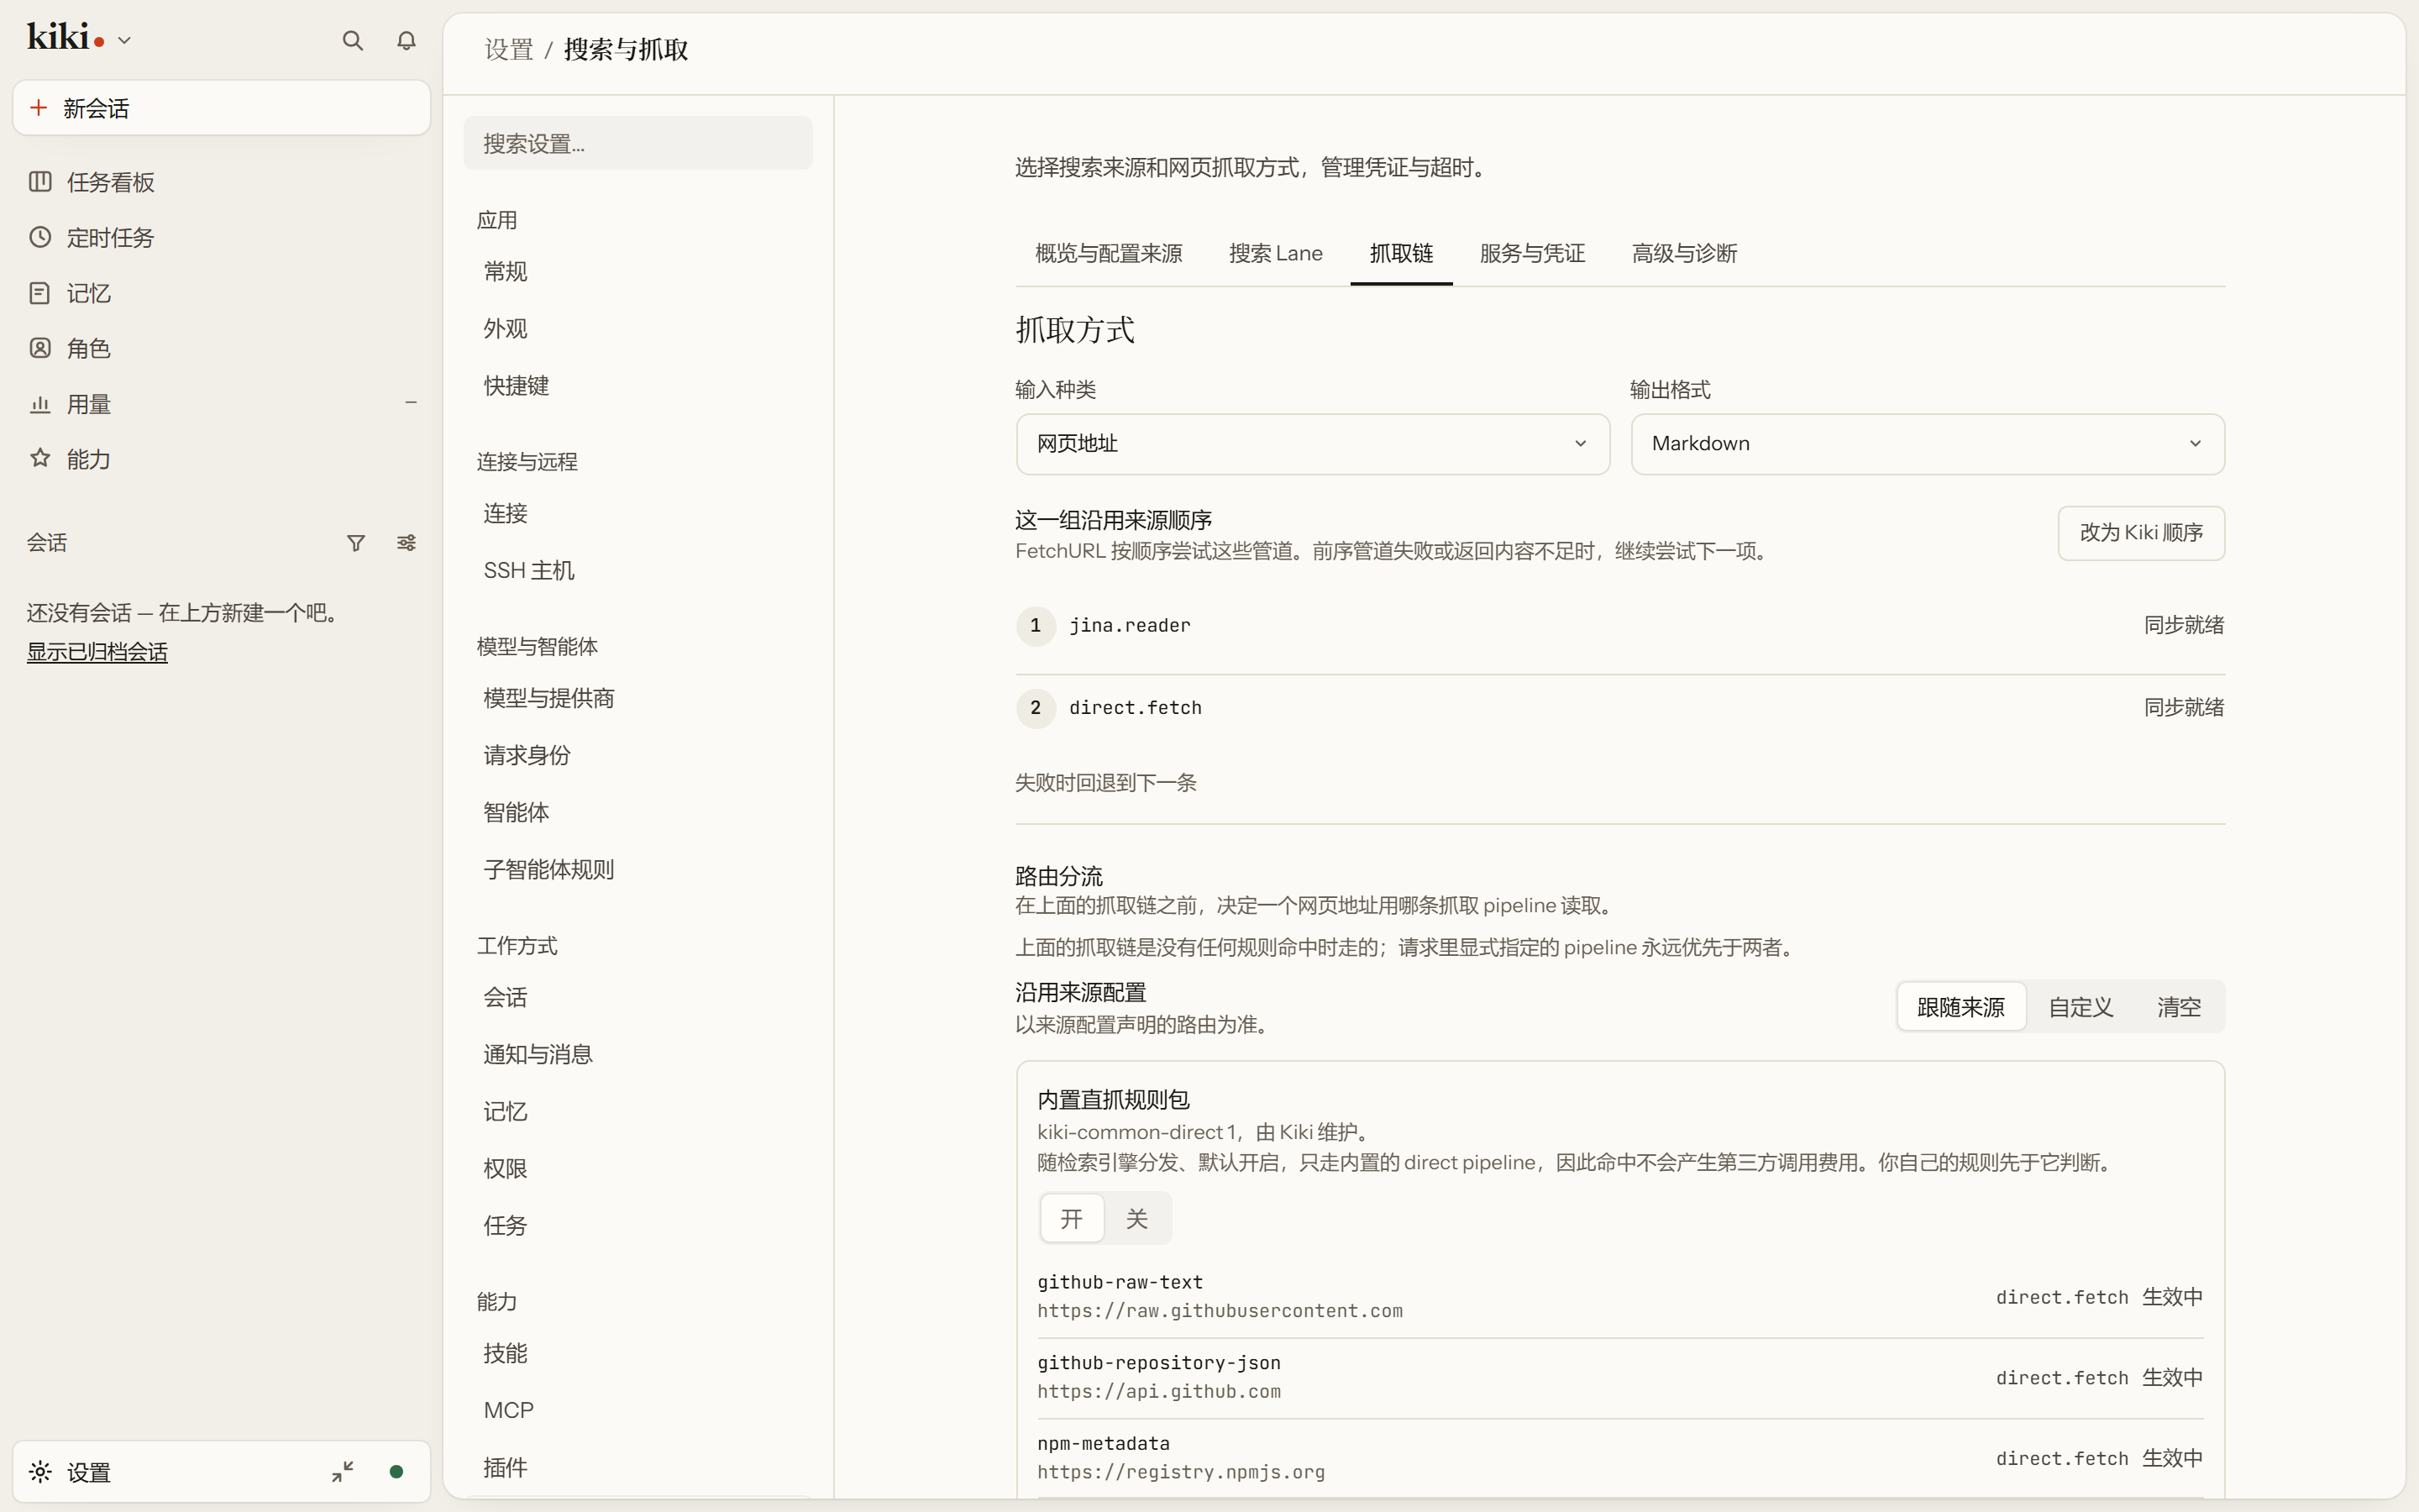Click the 设置 breadcrumb link
This screenshot has width=2419, height=1512.
pos(509,50)
